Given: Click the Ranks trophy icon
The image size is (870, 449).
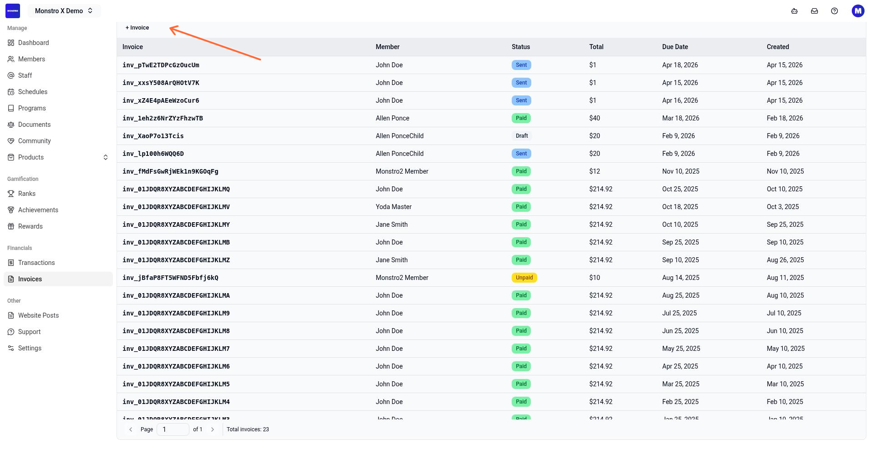Looking at the screenshot, I should pos(11,194).
